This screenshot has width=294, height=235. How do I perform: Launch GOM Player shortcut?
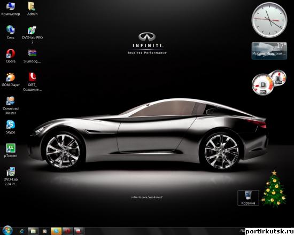click(11, 80)
